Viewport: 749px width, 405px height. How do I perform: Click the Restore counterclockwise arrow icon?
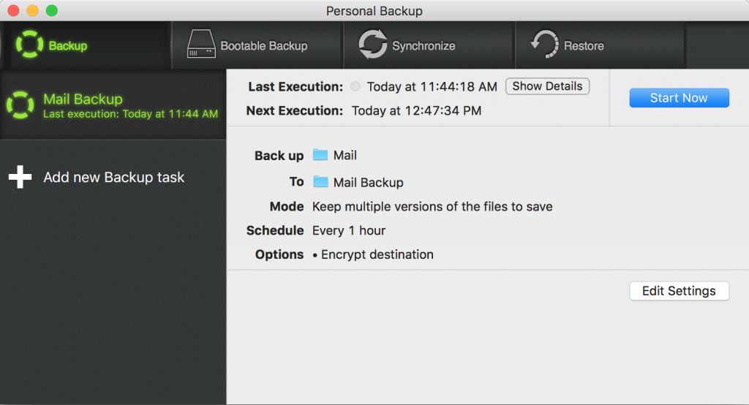click(x=544, y=44)
